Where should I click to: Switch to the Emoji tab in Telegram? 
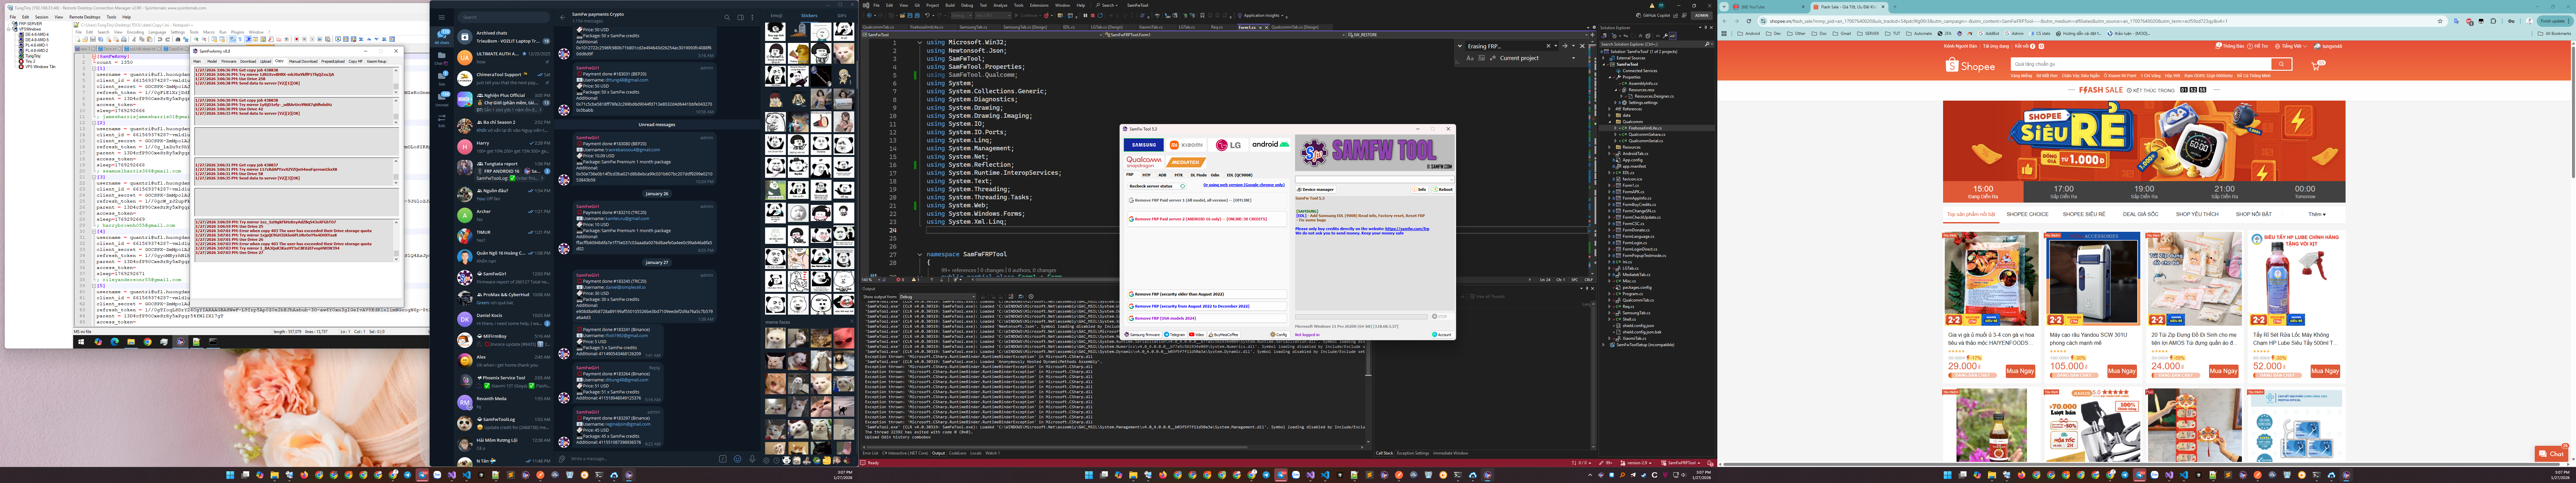pyautogui.click(x=777, y=16)
